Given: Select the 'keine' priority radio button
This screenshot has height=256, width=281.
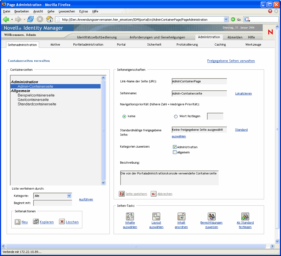Looking at the screenshot, I should tap(124, 116).
